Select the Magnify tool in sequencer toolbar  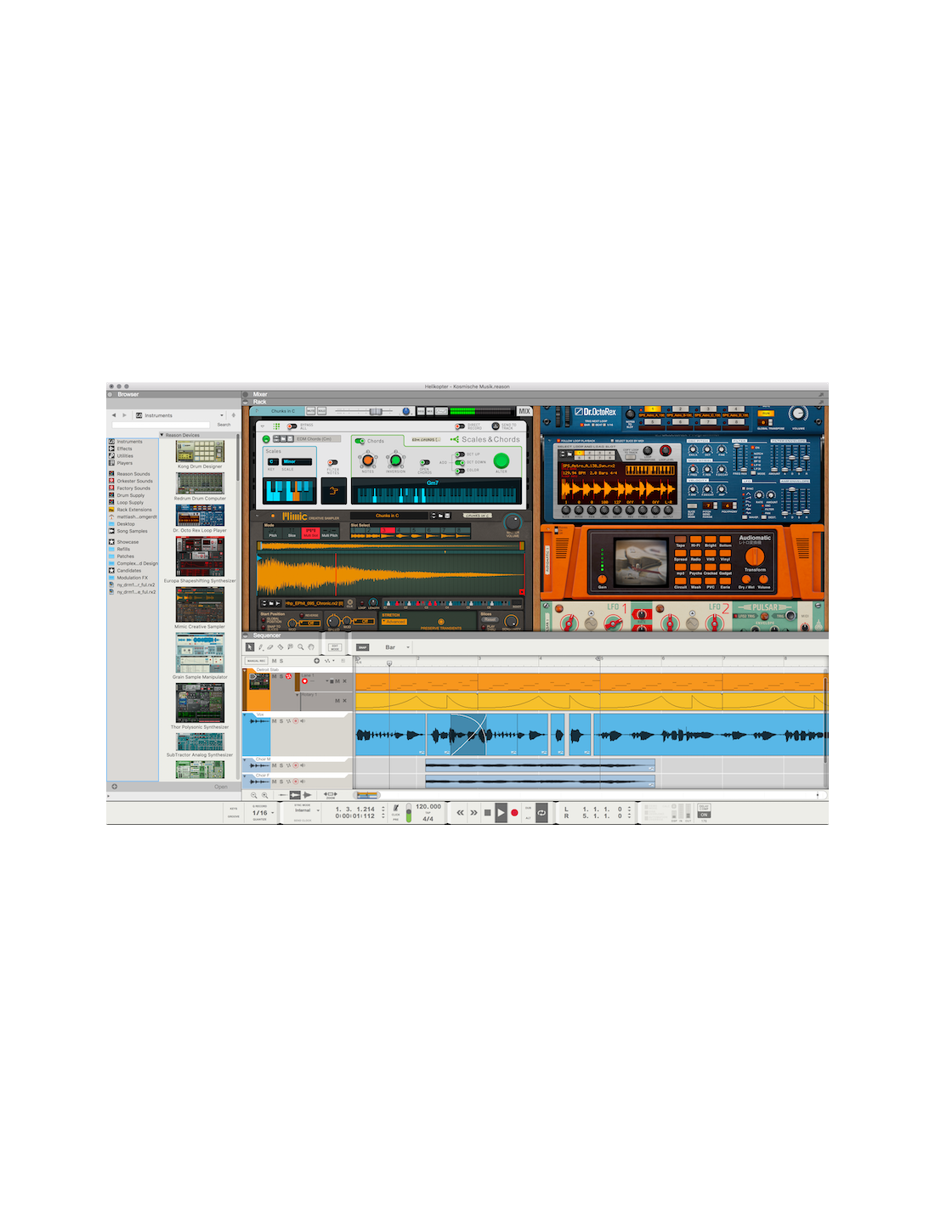pyautogui.click(x=301, y=647)
